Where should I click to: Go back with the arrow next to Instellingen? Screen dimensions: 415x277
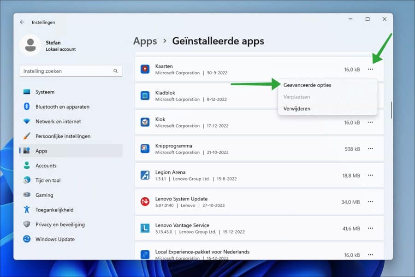coord(22,22)
